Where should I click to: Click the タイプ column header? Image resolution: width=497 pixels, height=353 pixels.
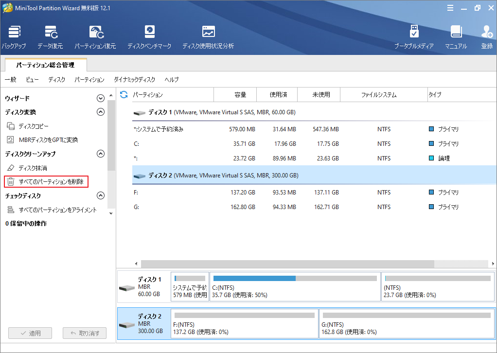[462, 94]
